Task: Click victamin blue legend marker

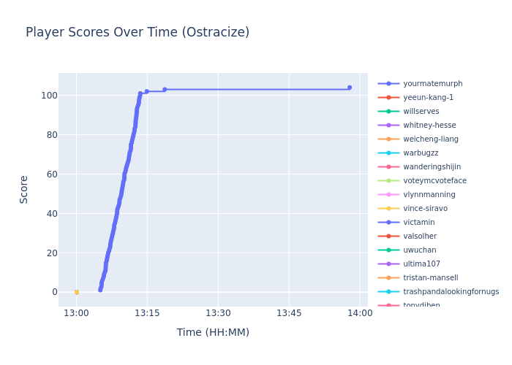Action: click(388, 223)
